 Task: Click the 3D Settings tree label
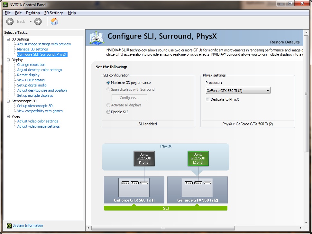(21, 39)
